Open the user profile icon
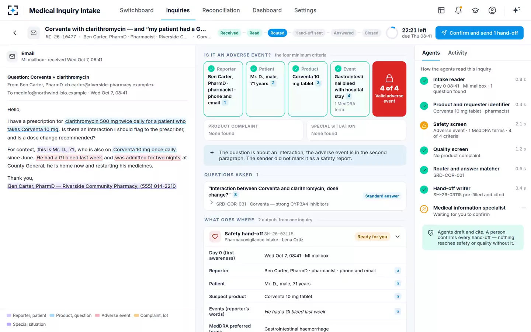This screenshot has height=332, width=531. point(492,10)
